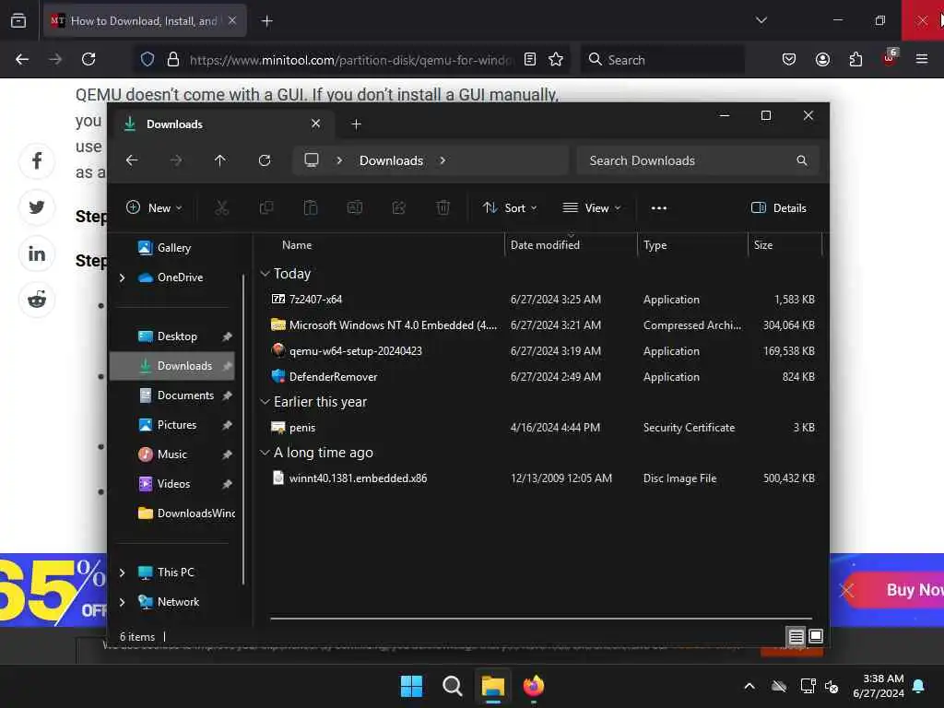Share article on Reddit
Screen dimensions: 944x708
tap(37, 300)
